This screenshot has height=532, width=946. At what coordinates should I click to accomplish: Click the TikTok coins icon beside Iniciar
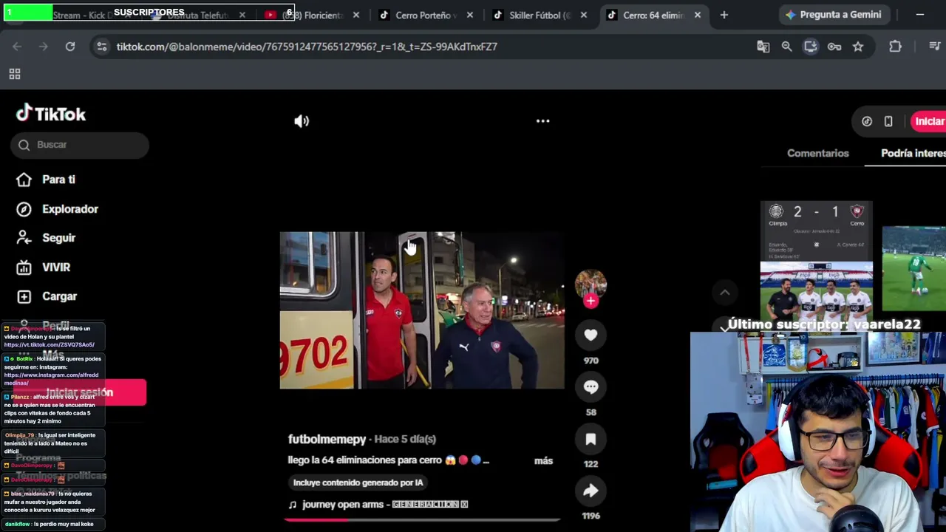[x=867, y=122]
